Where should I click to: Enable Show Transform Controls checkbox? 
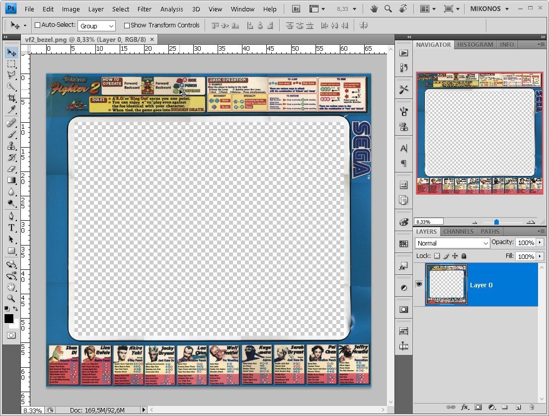click(x=127, y=25)
